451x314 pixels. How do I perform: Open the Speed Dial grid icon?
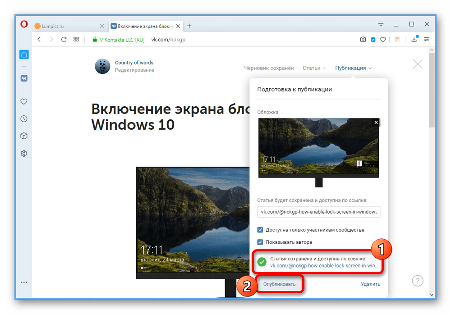[x=76, y=39]
